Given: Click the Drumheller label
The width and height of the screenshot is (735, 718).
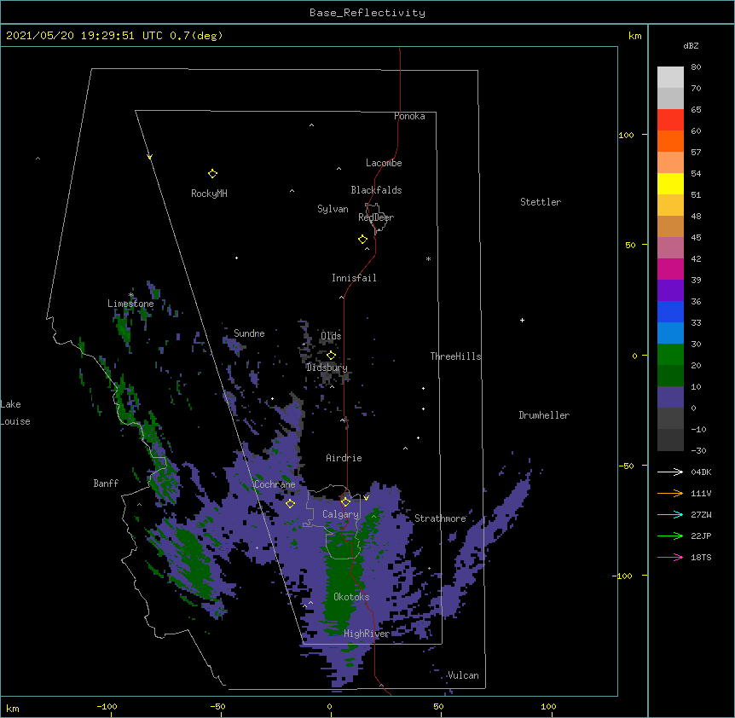Looking at the screenshot, I should point(544,415).
